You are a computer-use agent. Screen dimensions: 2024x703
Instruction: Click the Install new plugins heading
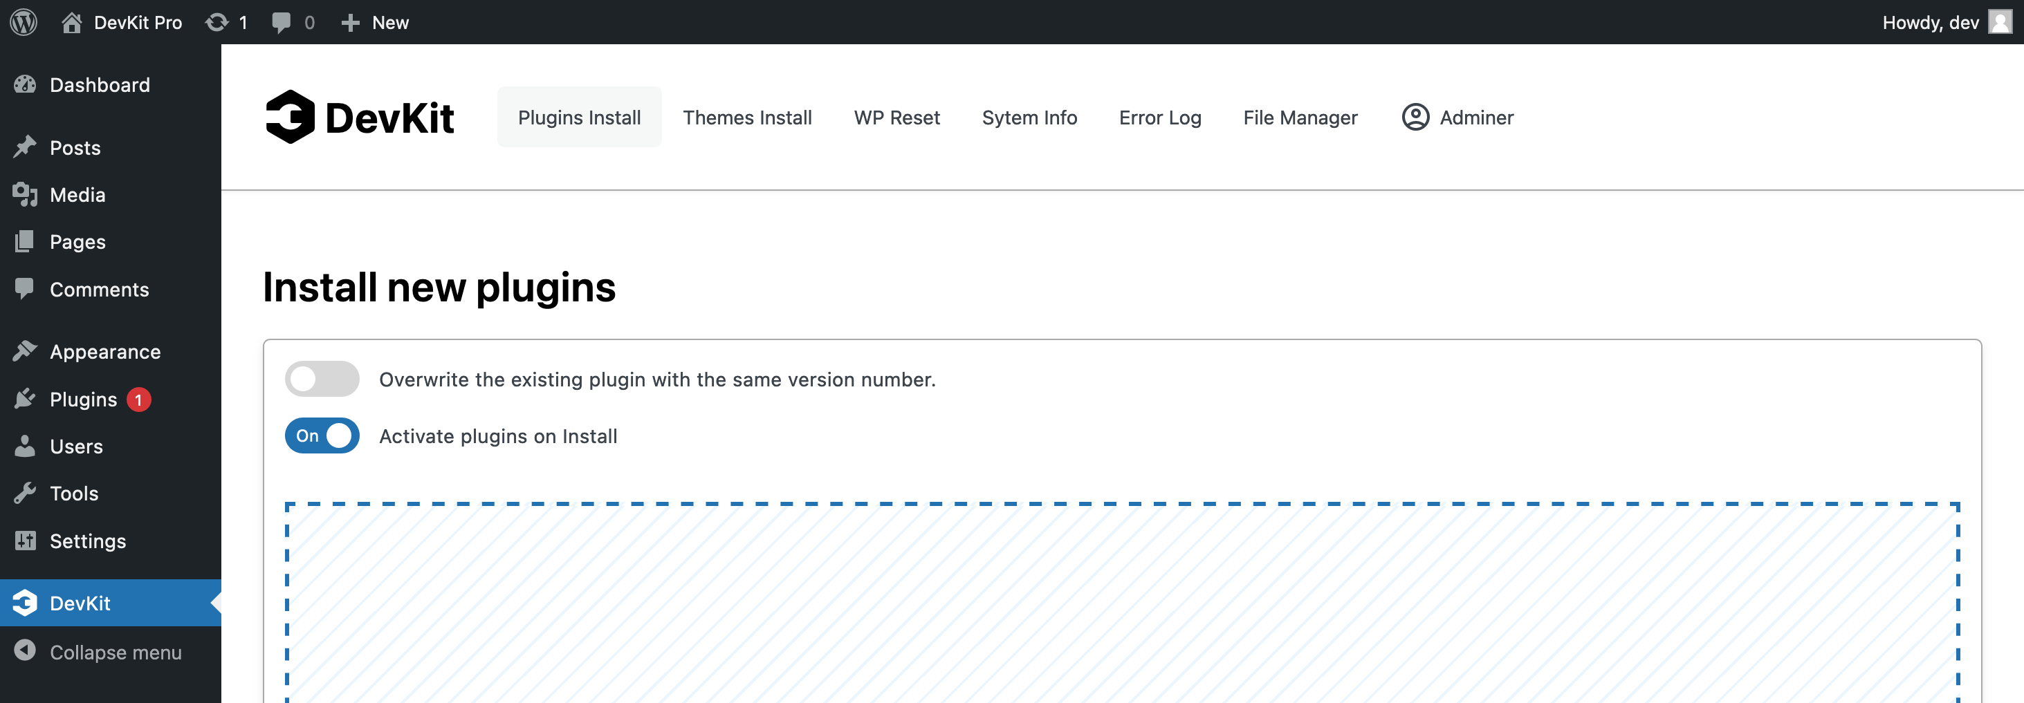(439, 287)
